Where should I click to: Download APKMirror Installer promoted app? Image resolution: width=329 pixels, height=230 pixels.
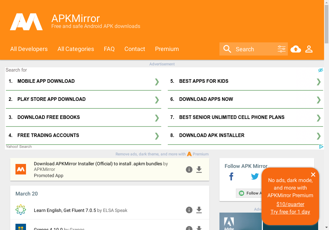point(199,170)
